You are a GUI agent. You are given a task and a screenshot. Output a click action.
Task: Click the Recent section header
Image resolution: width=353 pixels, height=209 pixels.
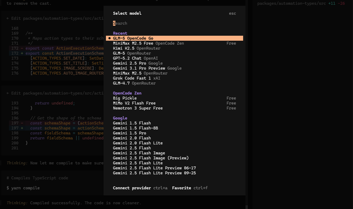pyautogui.click(x=120, y=33)
